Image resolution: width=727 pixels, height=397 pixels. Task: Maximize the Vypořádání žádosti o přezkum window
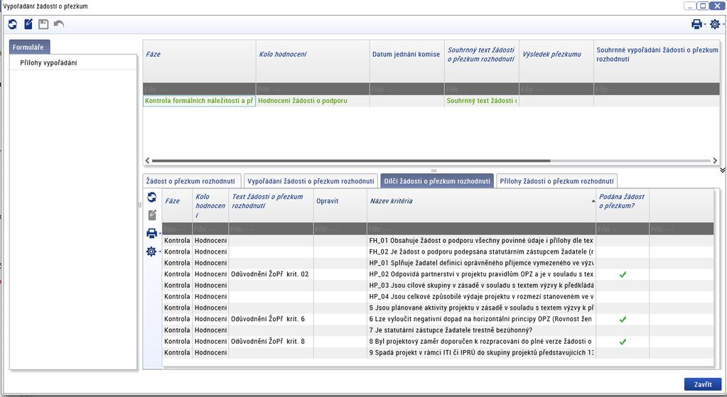(x=703, y=6)
